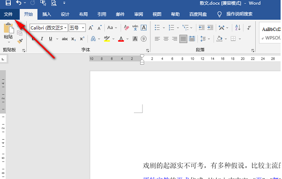Click the character border A icon
This screenshot has height=179, width=282.
(x=143, y=28)
